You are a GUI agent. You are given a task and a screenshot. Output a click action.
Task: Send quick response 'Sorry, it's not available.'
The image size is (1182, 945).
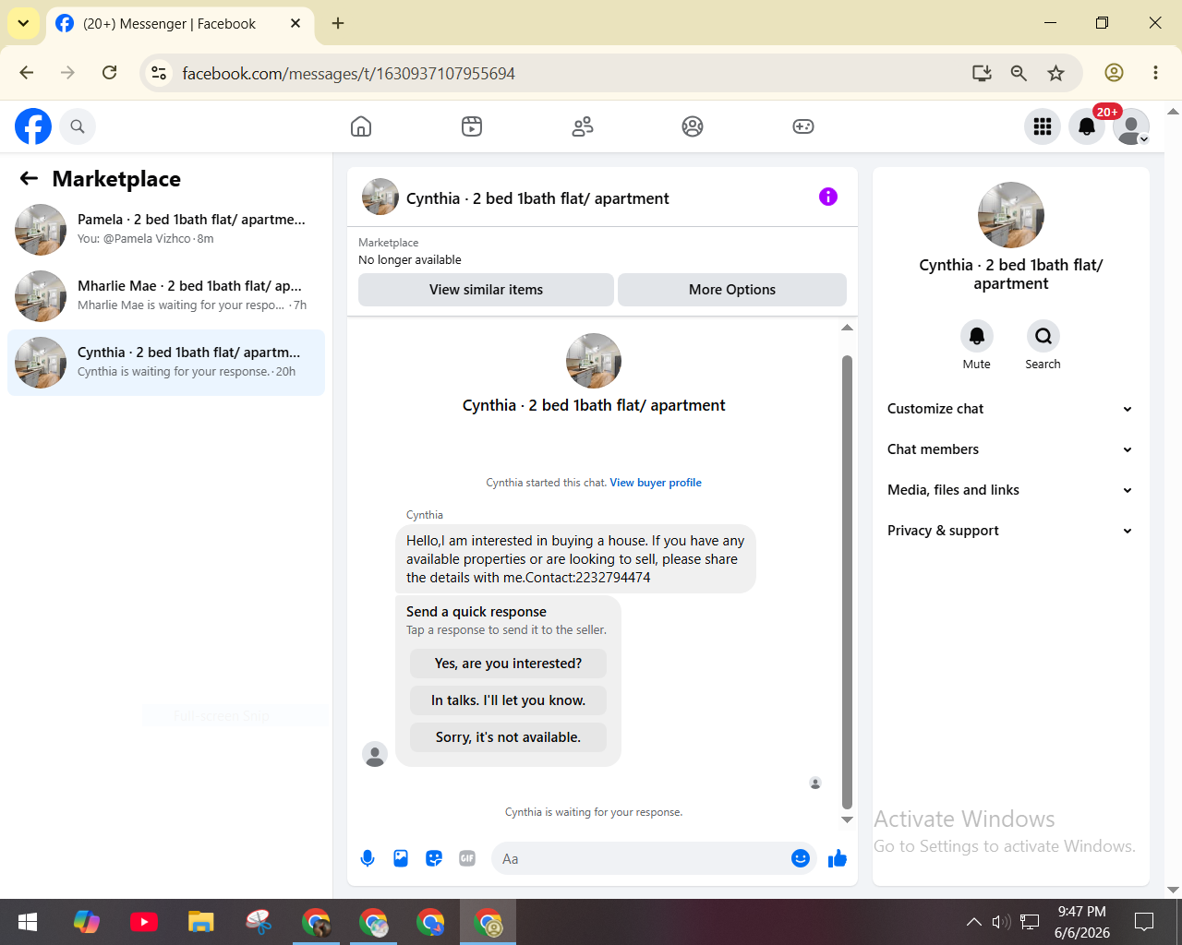508,737
